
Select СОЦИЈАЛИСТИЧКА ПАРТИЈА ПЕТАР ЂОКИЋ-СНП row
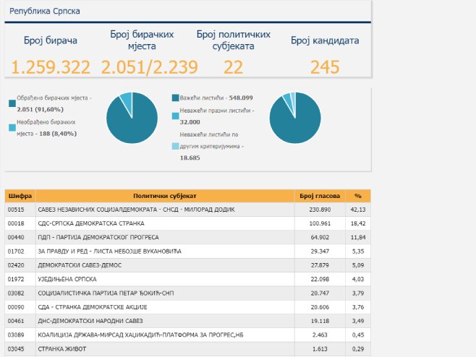coord(187,293)
